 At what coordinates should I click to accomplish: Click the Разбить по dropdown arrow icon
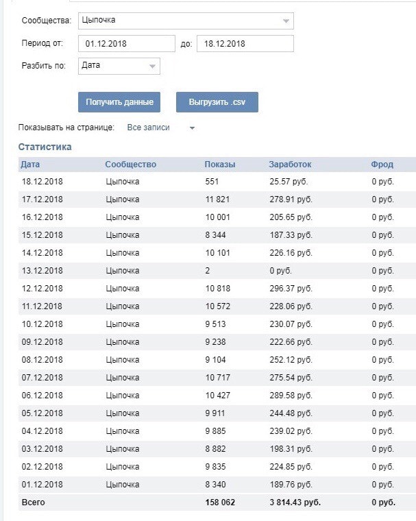pyautogui.click(x=152, y=66)
